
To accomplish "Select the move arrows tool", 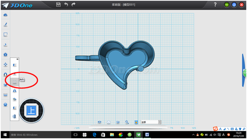I will [5, 64].
